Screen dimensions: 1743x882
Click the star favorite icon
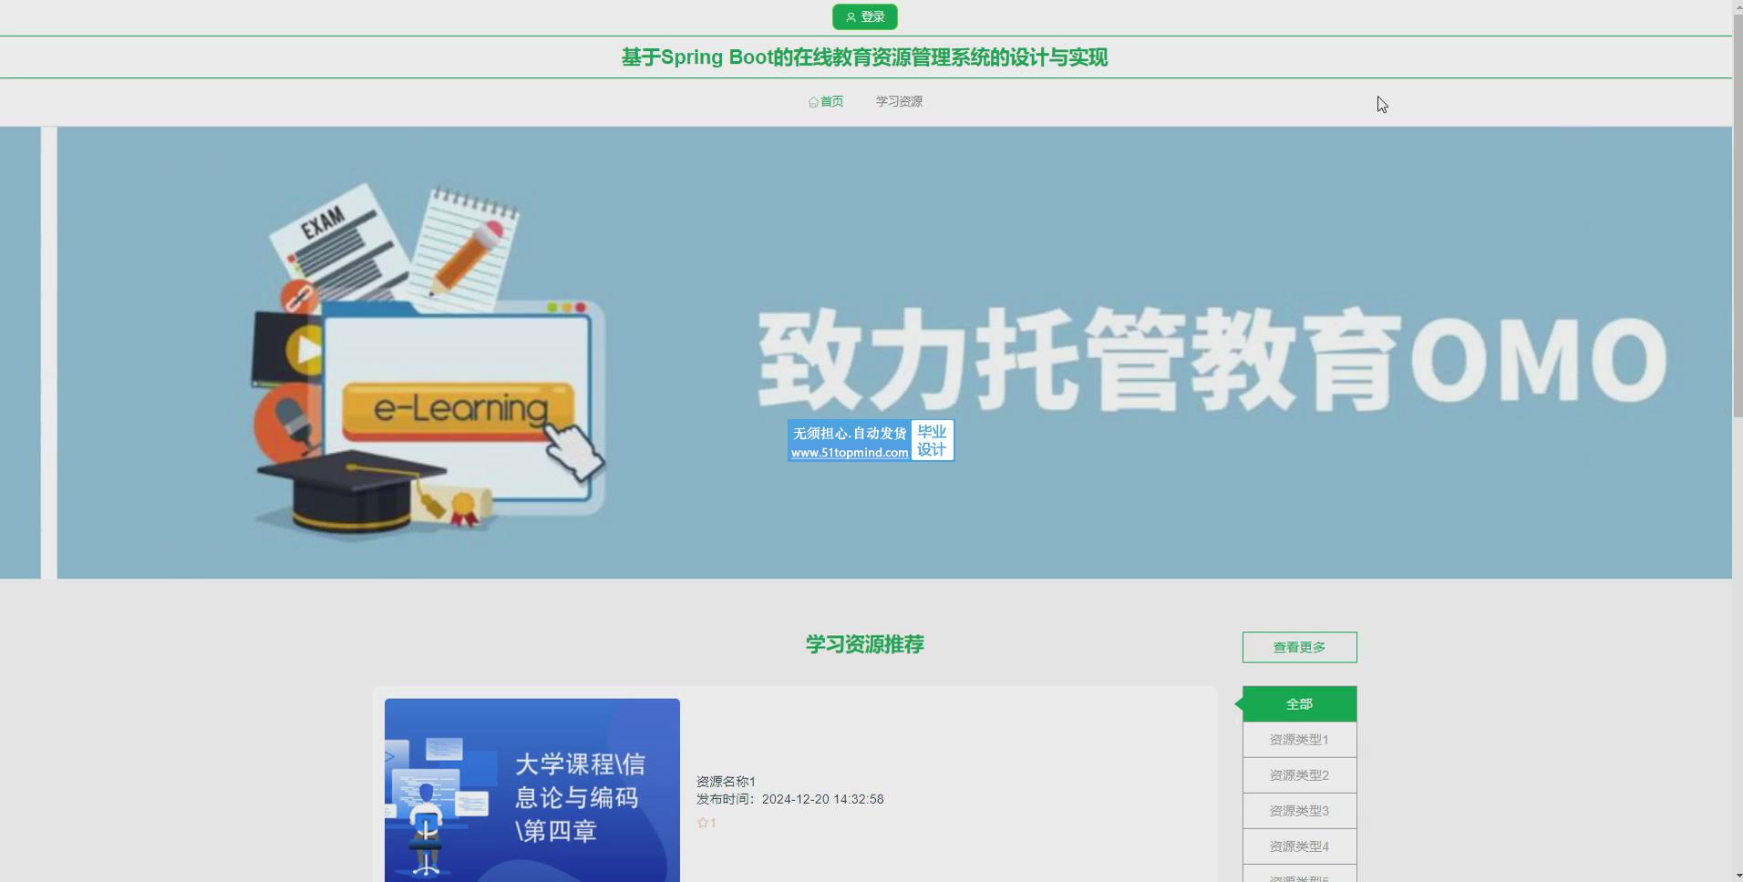click(703, 823)
